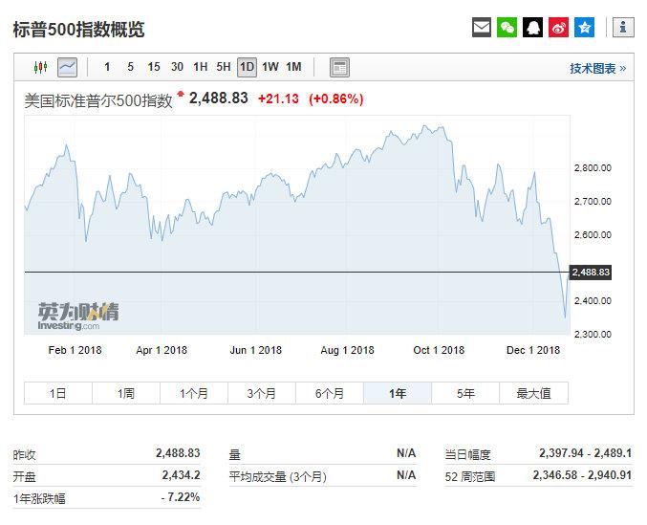Viewport: 647px width, 525px height.
Task: Click the Feb 1 2018 axis label
Action: tap(75, 350)
